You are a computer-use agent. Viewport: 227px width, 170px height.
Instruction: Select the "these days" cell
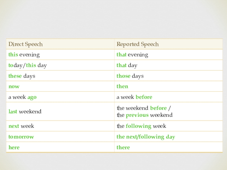(x=22, y=76)
